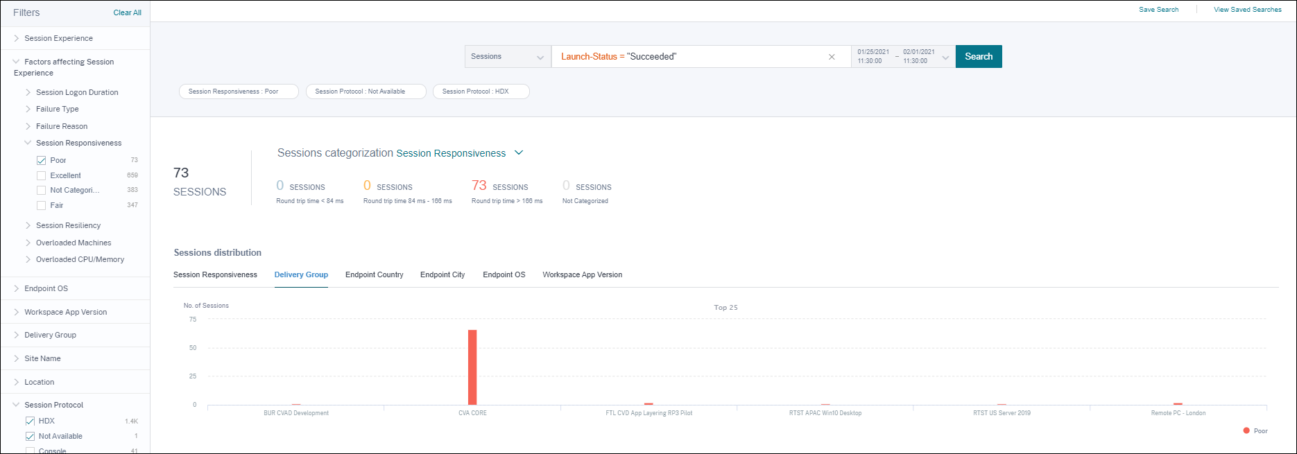Expand the Delivery Group filter section
This screenshot has width=1297, height=454.
tap(50, 335)
